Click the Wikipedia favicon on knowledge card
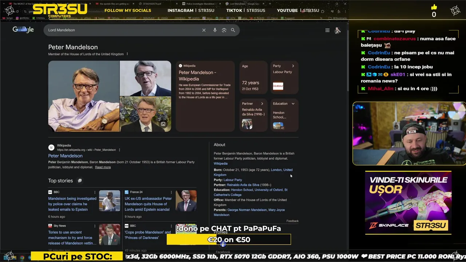Screen dimensions: 466x262 [180, 66]
